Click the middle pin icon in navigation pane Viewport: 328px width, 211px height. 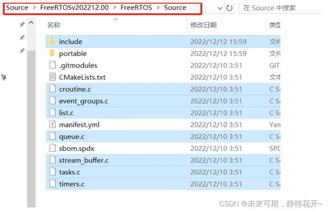[x=22, y=38]
